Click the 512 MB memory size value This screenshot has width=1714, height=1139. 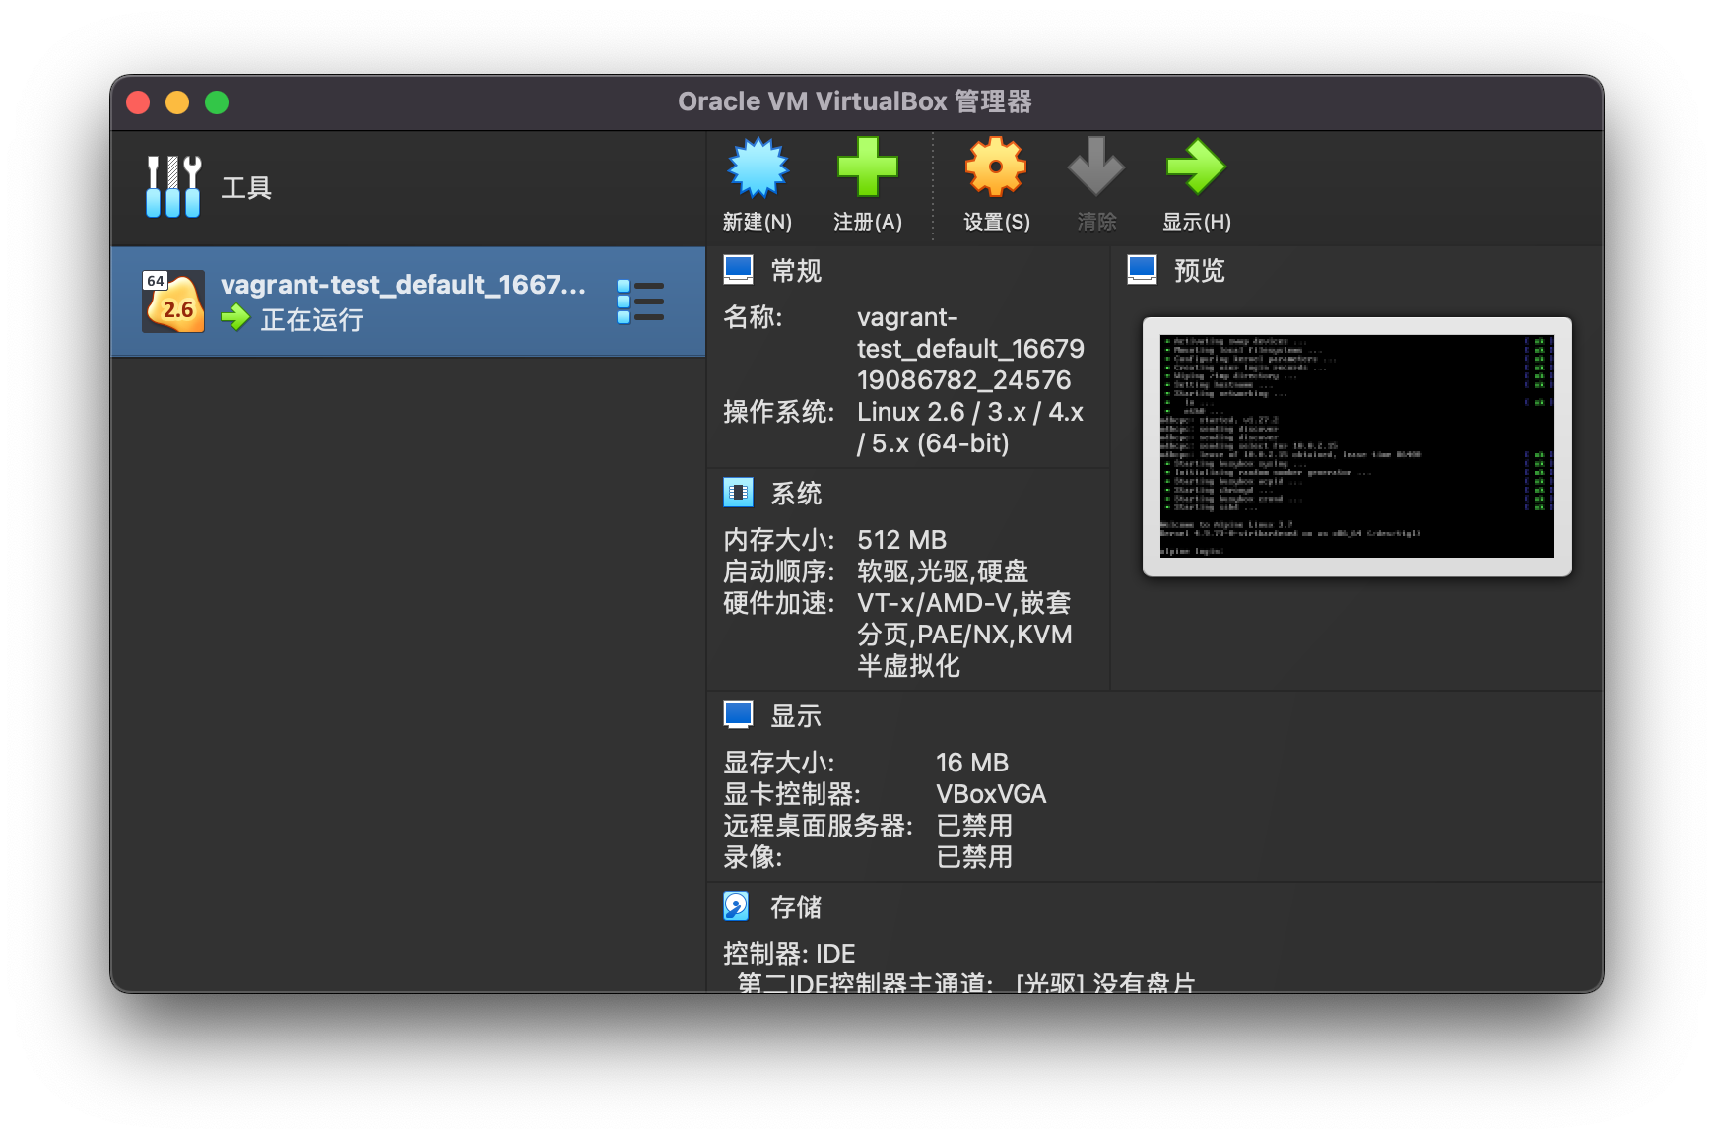pos(901,540)
